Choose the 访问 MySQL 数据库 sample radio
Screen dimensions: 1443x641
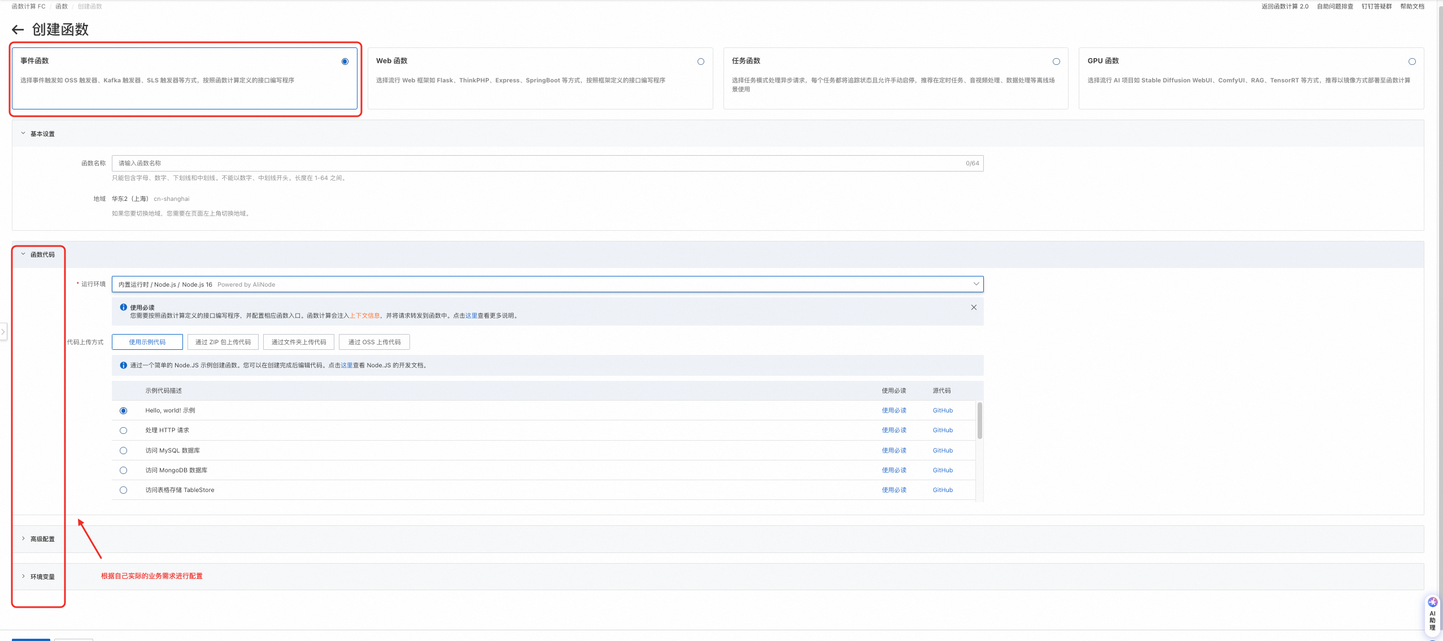click(x=123, y=450)
